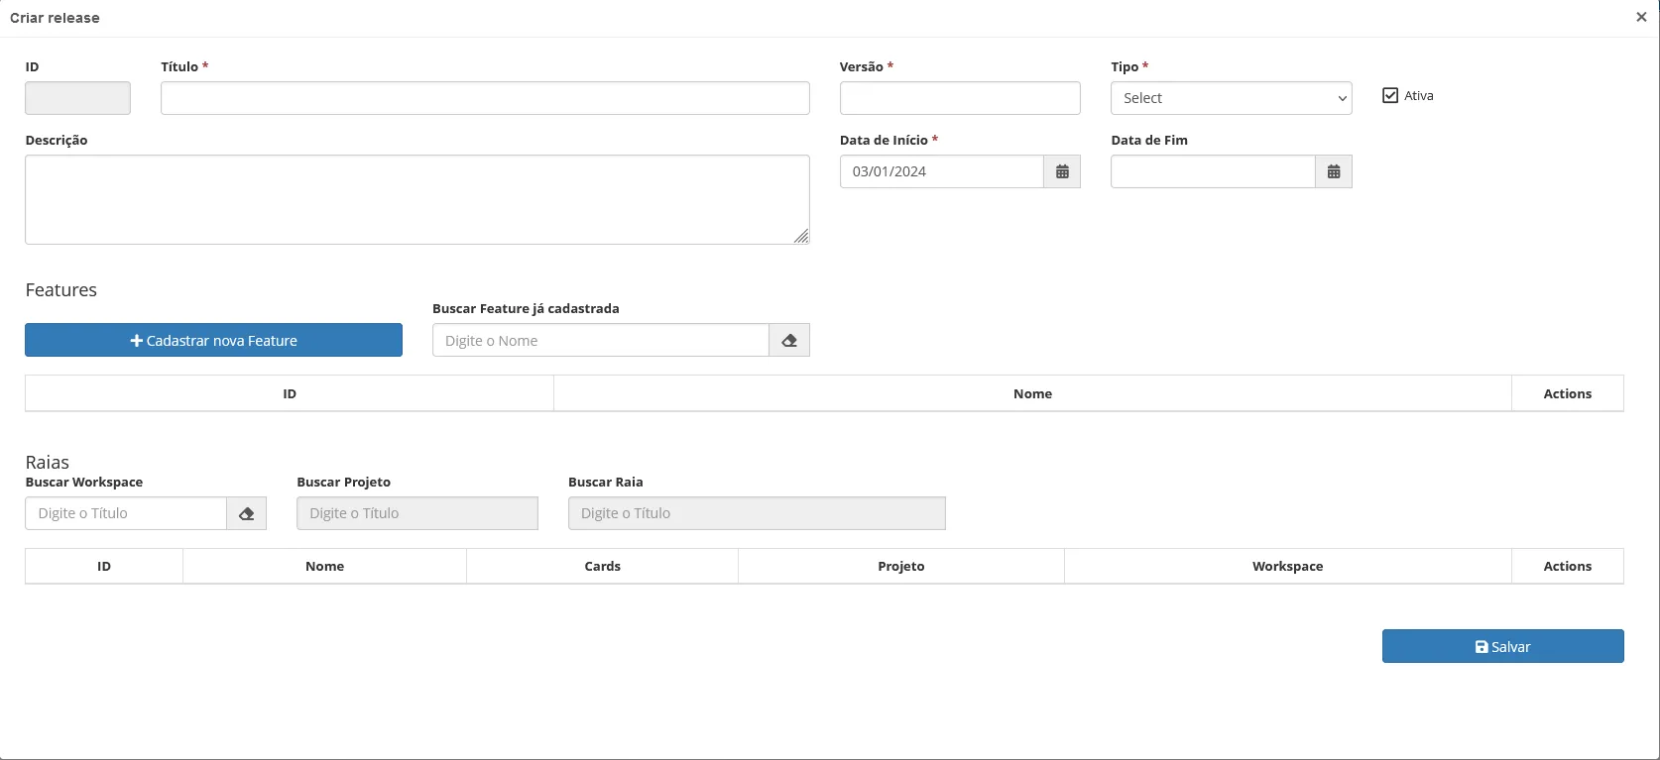Click the Actions header in Raias table
1660x760 pixels.
pos(1568,566)
